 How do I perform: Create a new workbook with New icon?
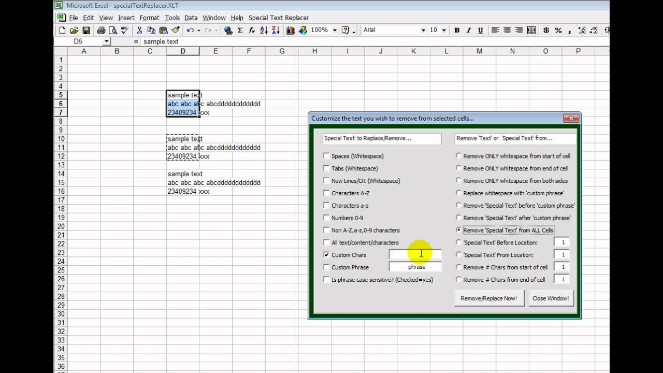(62, 31)
